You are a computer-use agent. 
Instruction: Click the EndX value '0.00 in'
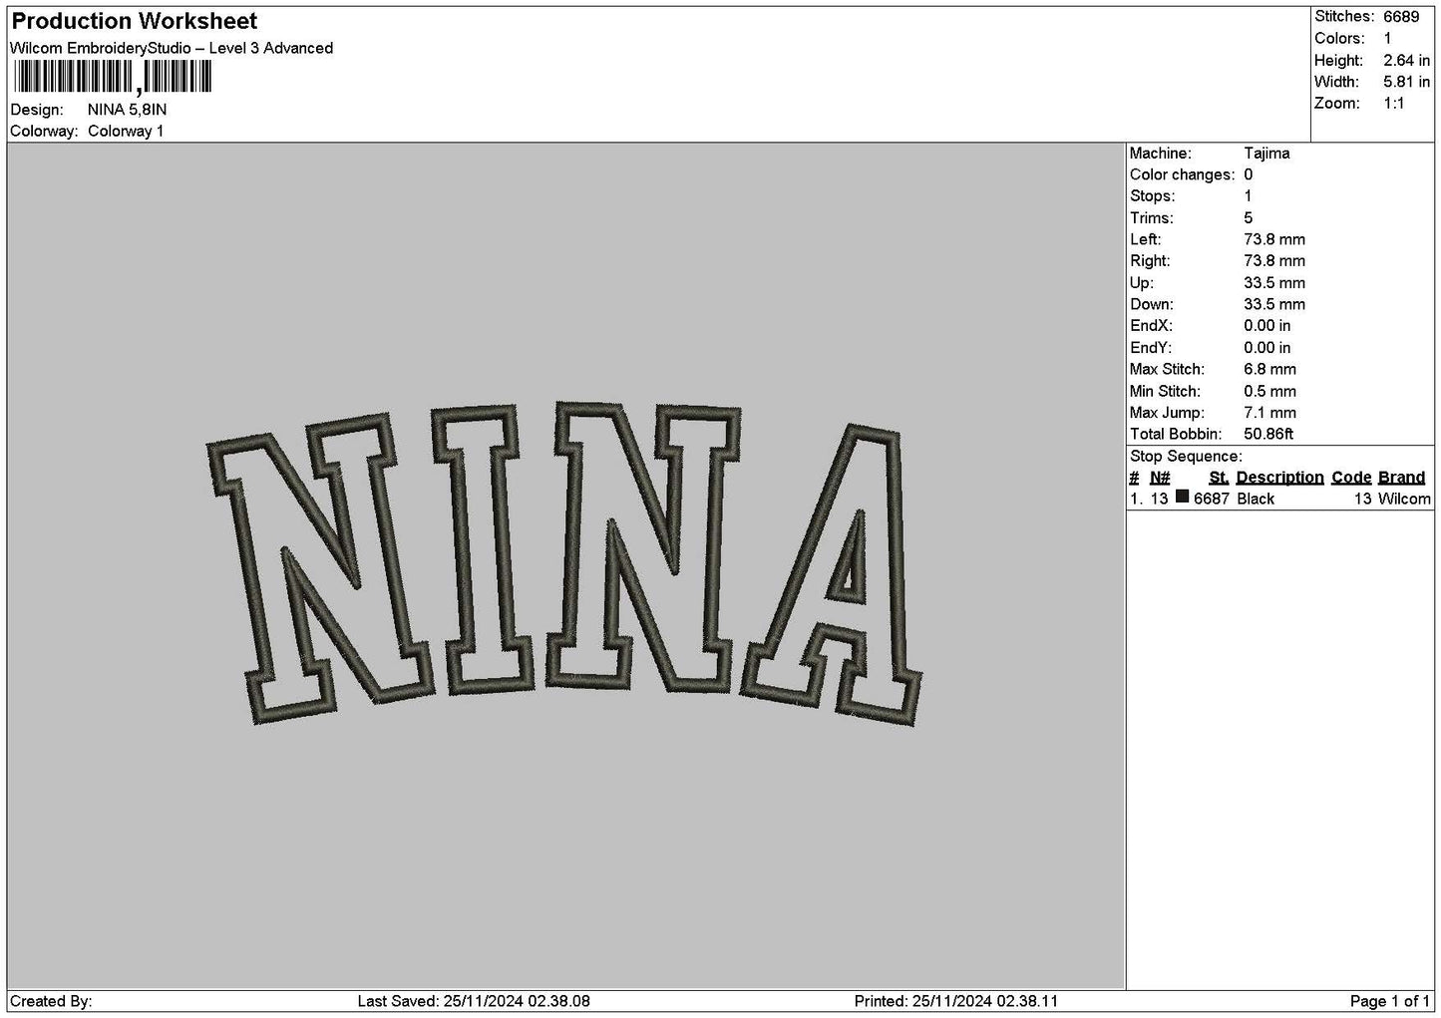(x=1267, y=326)
